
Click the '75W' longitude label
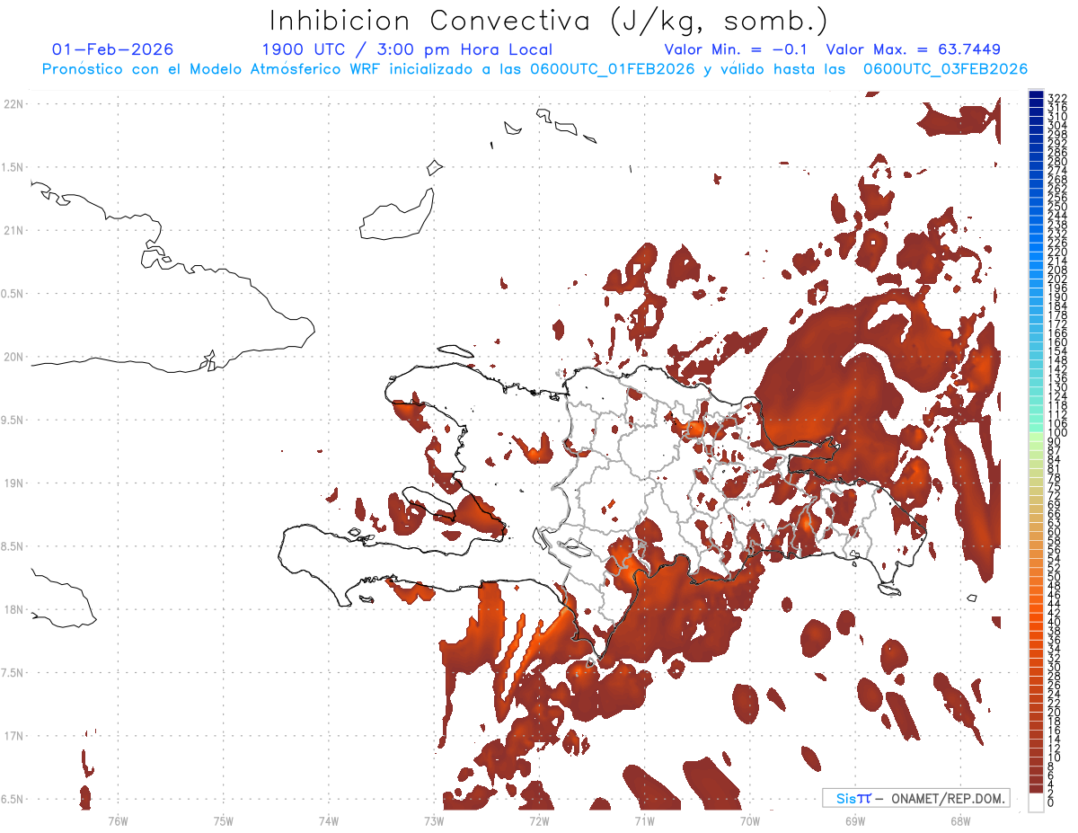(224, 820)
